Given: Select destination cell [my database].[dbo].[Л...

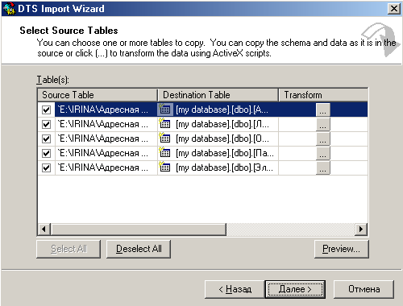Looking at the screenshot, I should pyautogui.click(x=218, y=124).
